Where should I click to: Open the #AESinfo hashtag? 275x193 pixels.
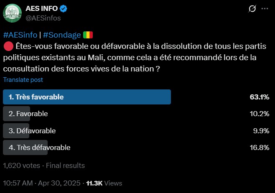click(20, 35)
